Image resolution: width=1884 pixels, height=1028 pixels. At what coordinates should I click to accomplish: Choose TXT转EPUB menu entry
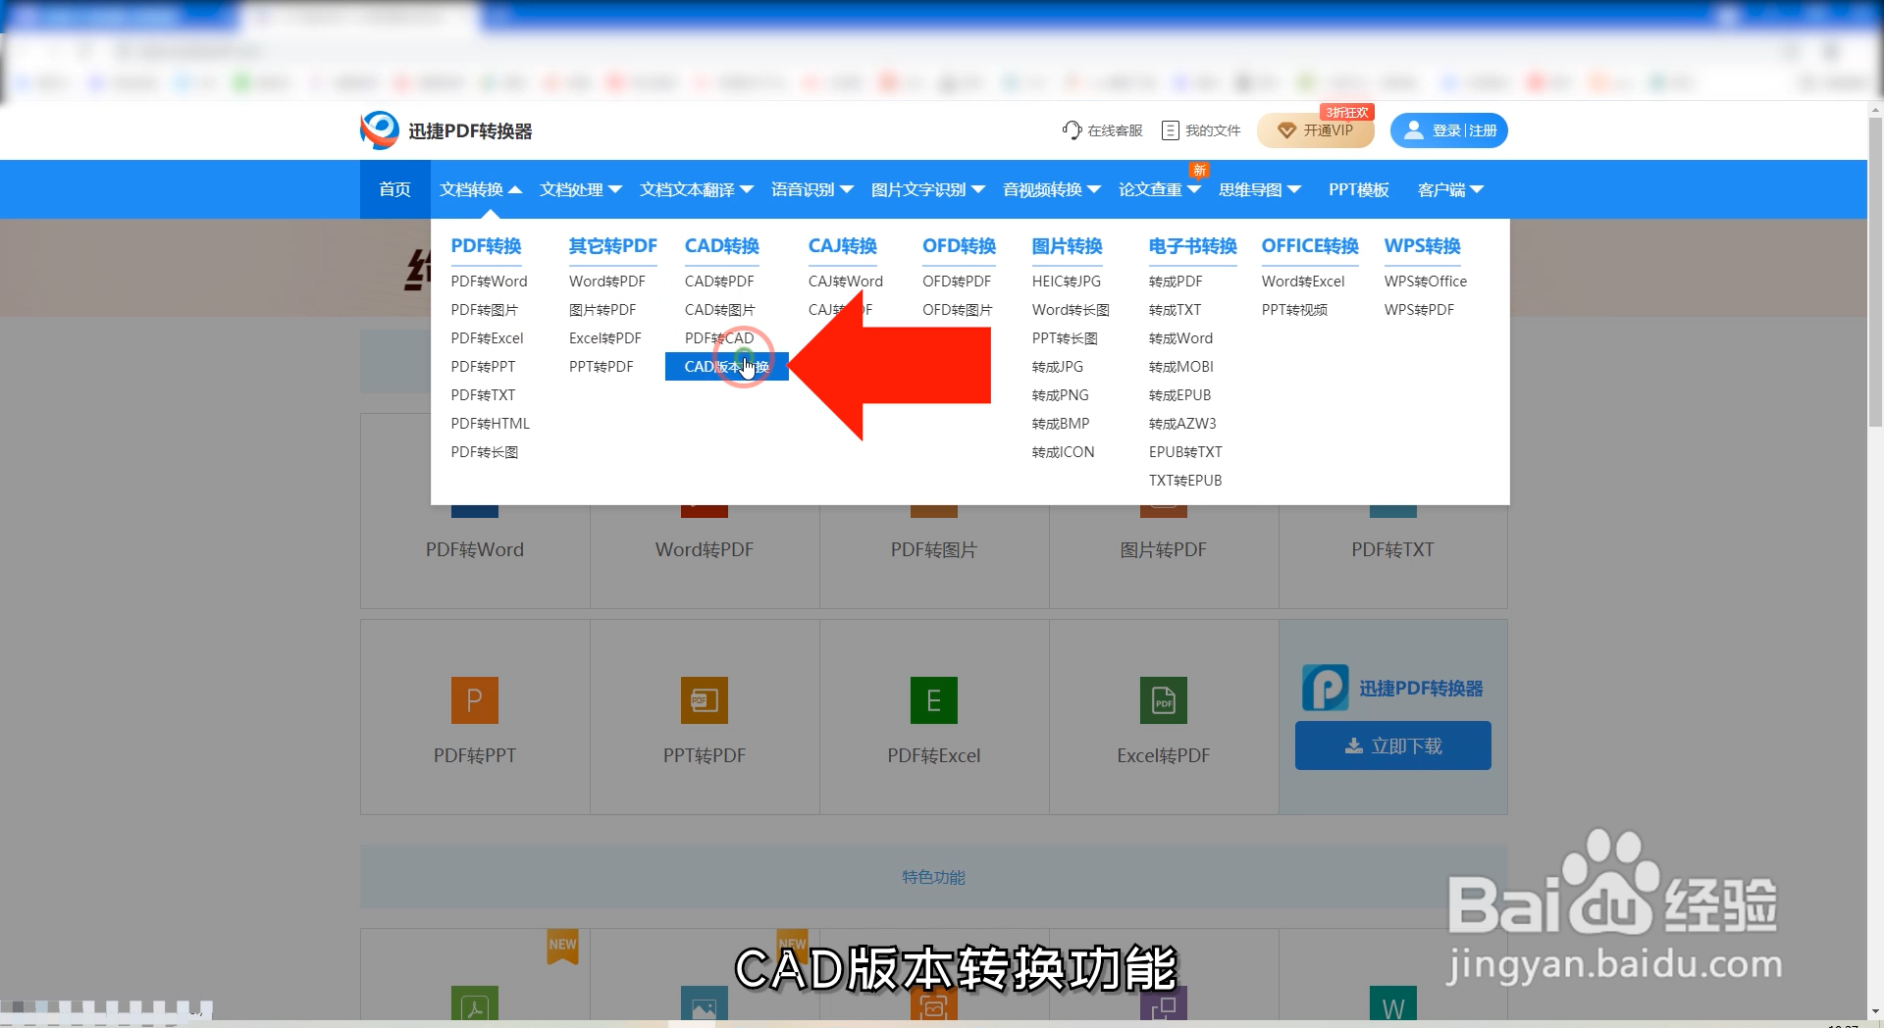click(x=1185, y=481)
